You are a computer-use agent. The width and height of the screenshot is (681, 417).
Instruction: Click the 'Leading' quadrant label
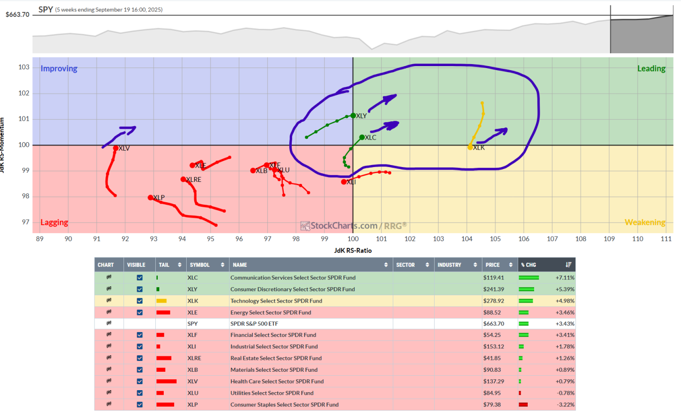pos(651,69)
